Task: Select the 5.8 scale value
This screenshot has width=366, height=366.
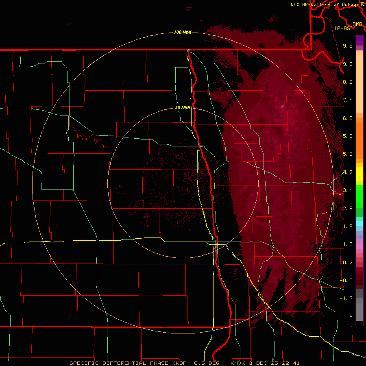Action: tap(348, 136)
